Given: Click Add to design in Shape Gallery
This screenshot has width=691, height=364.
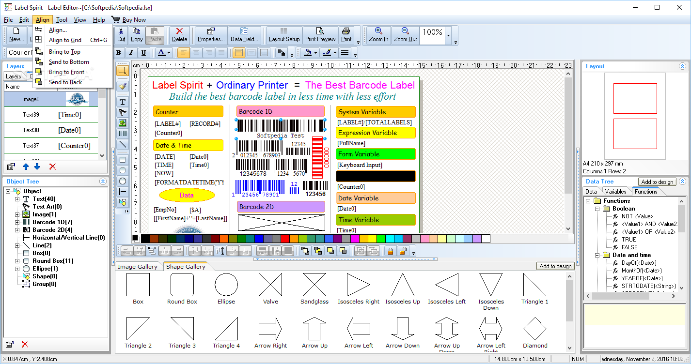Looking at the screenshot, I should 555,266.
